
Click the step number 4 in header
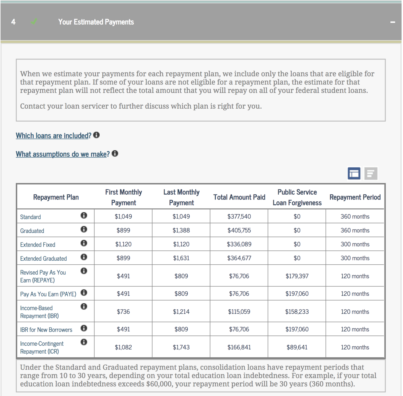[x=13, y=22]
